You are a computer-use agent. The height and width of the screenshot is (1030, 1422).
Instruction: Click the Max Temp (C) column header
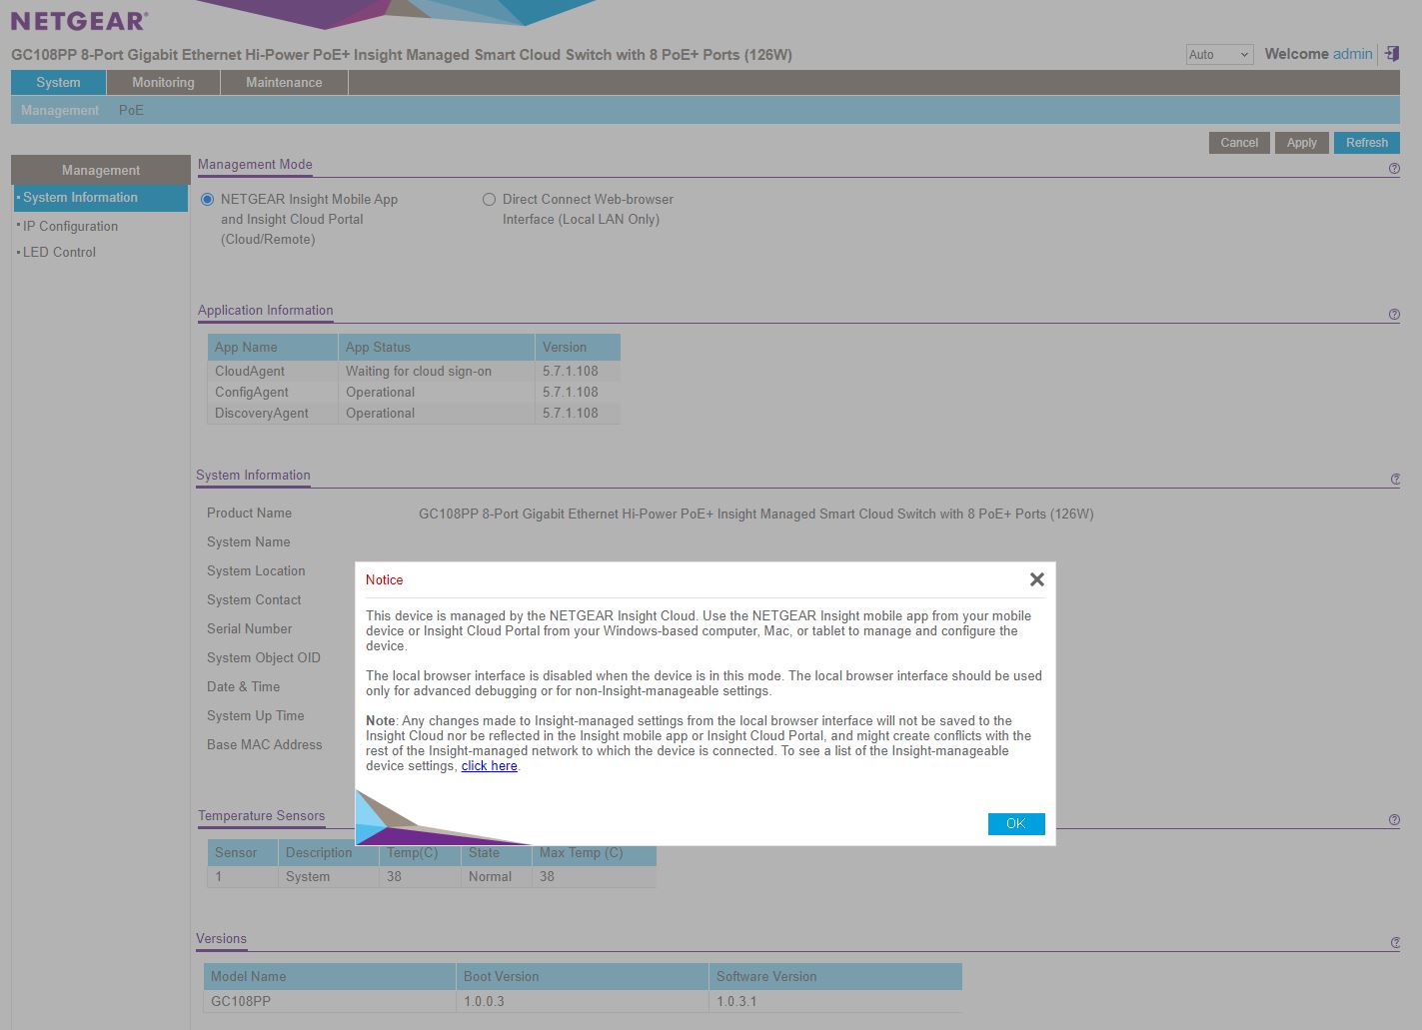tap(595, 853)
